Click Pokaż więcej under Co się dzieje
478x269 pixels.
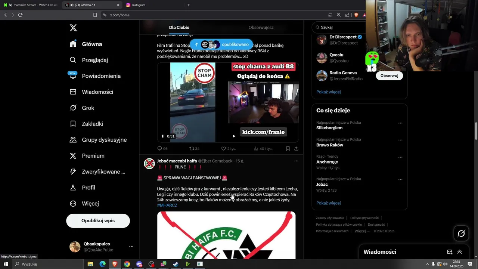point(329,203)
